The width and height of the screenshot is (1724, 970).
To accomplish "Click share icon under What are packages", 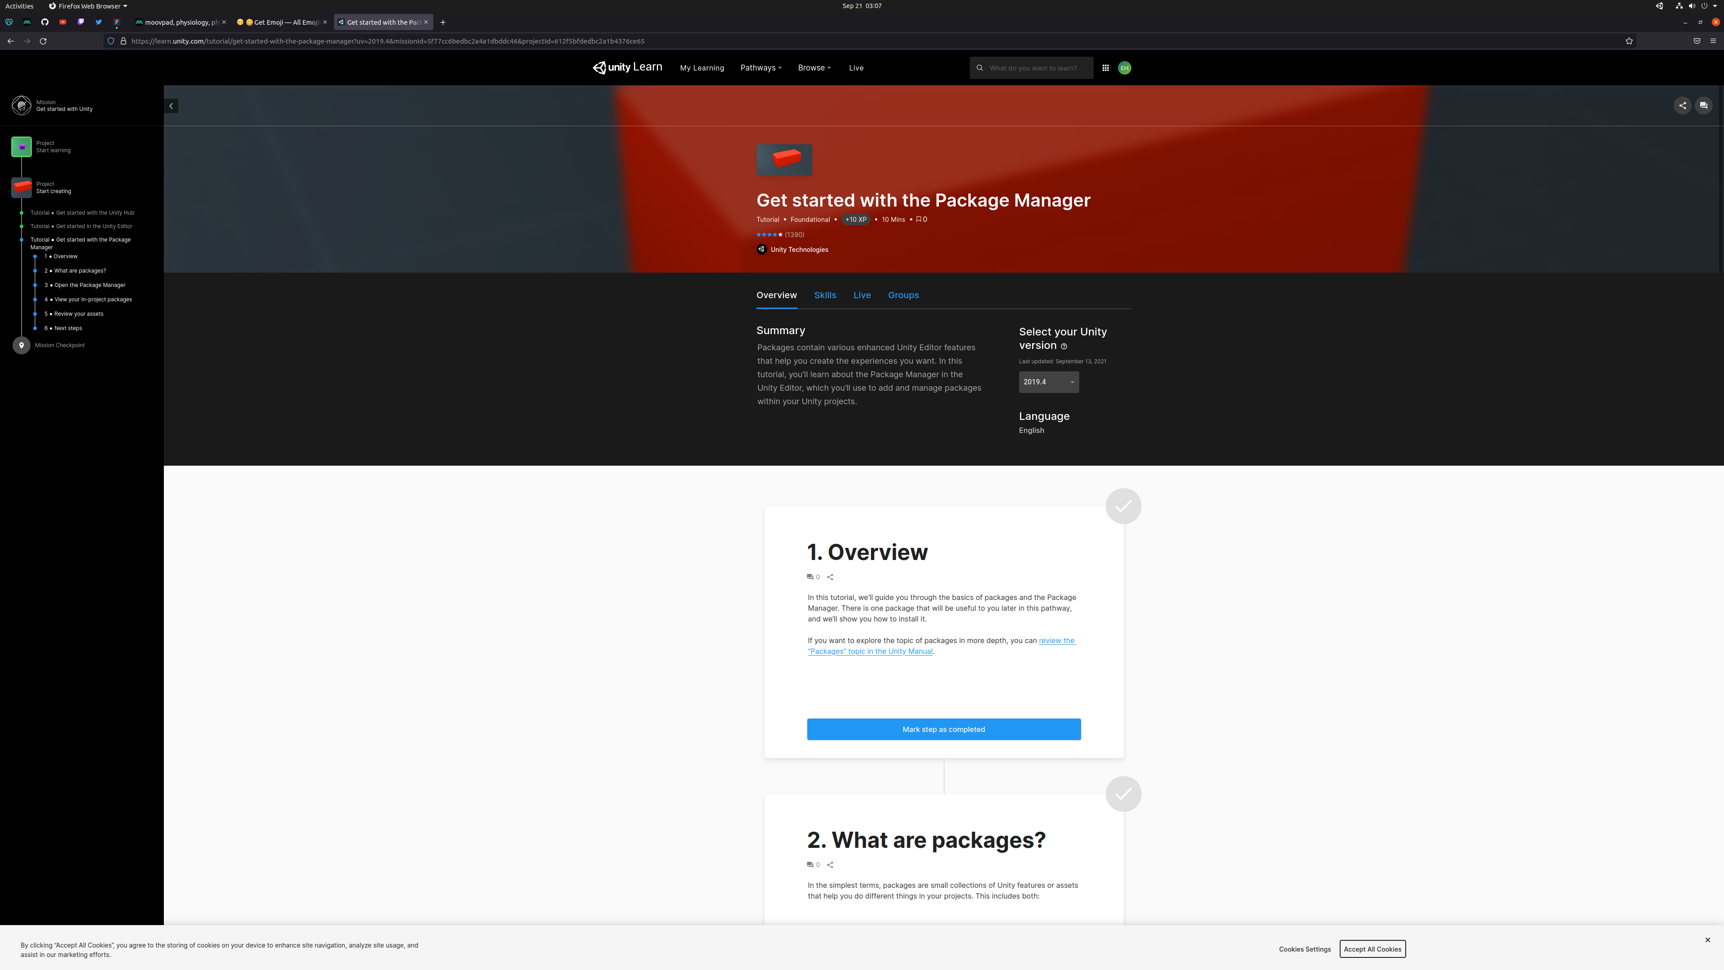I will pos(830,865).
